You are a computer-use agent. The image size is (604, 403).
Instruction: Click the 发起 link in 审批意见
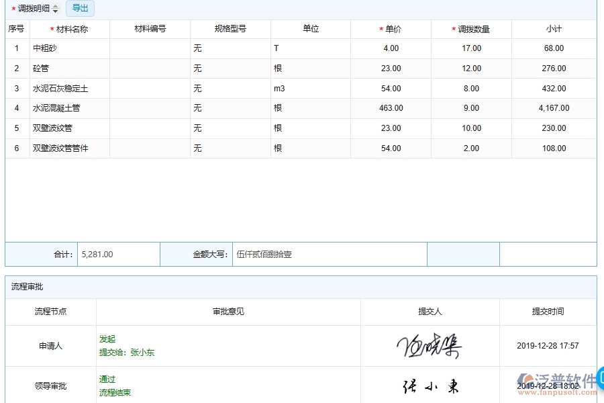click(106, 339)
